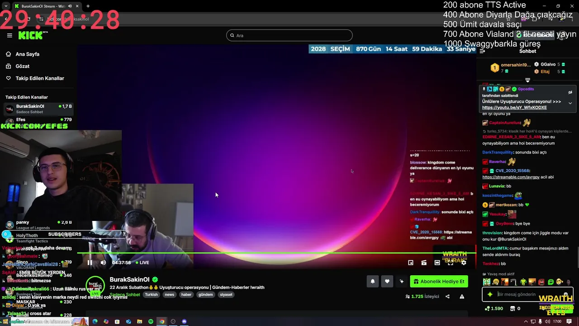Click the chat scrollbar

[x=577, y=257]
